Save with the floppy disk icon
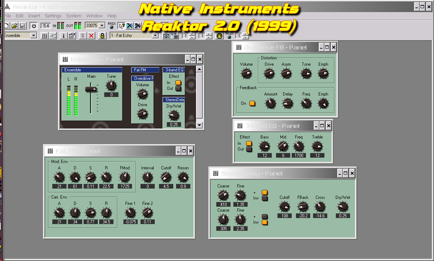The height and width of the screenshot is (261, 434). tap(22, 26)
